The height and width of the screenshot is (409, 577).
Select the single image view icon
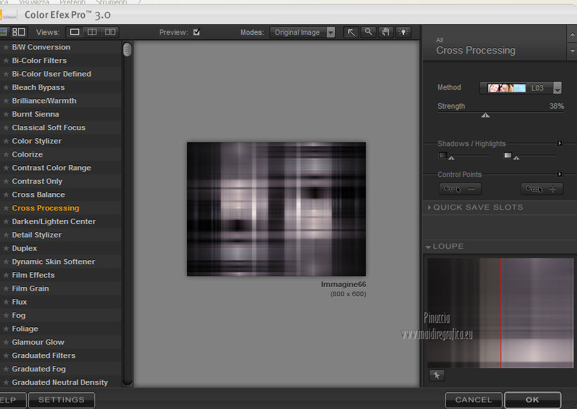click(x=74, y=32)
